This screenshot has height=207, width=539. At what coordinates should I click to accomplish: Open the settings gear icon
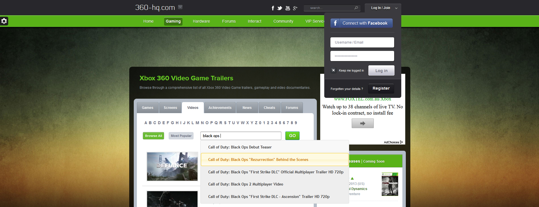(x=4, y=21)
